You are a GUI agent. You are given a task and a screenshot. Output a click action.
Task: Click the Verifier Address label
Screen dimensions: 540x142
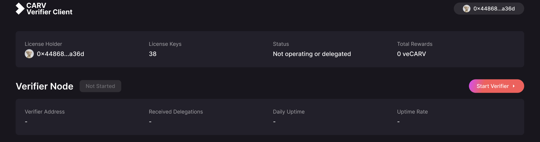(x=45, y=112)
